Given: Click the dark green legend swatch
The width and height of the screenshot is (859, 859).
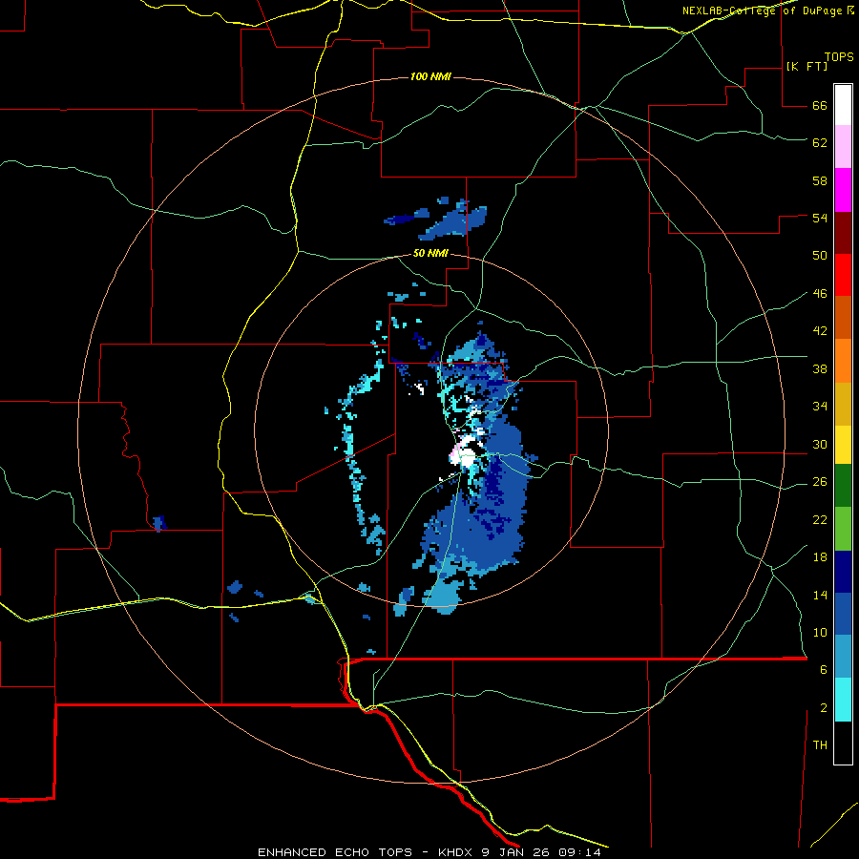Looking at the screenshot, I should (843, 486).
